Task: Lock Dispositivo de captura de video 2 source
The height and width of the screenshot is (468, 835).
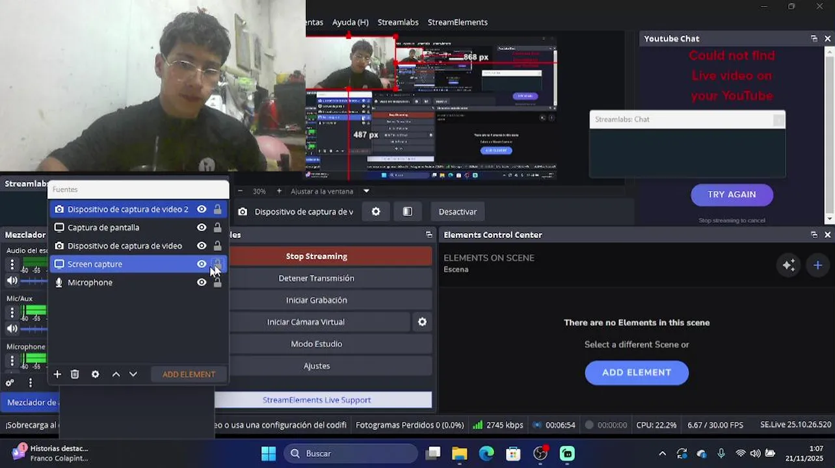Action: (218, 209)
